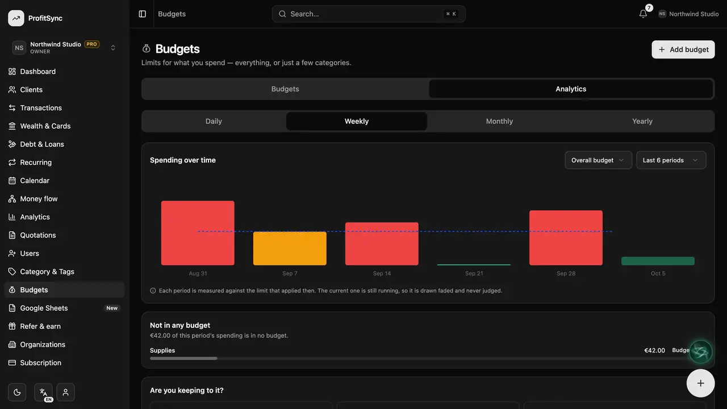727x409 pixels.
Task: Click in the Search input field
Action: point(369,14)
